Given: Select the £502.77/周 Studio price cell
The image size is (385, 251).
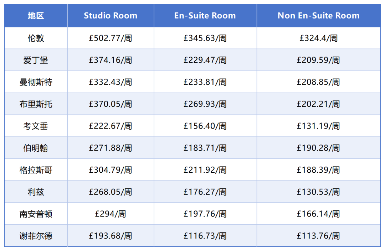Looking at the screenshot, I should 111,38.
